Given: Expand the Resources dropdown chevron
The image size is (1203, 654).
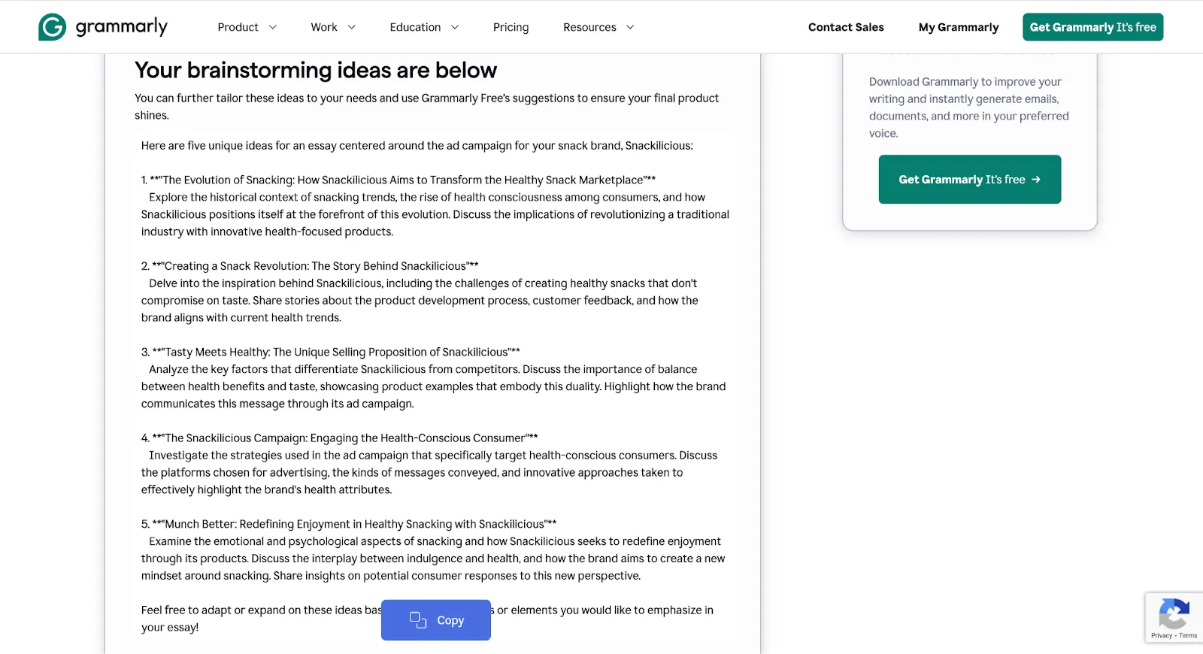Looking at the screenshot, I should coord(630,27).
